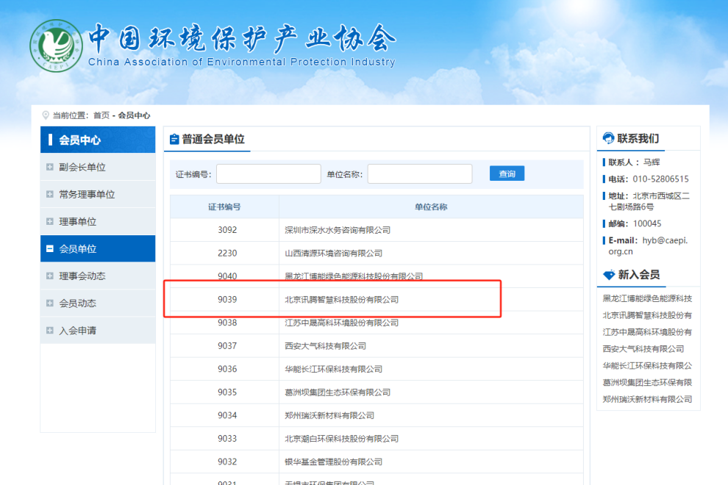Click the phone number 010-52806515
This screenshot has height=485, width=728.
(660, 179)
